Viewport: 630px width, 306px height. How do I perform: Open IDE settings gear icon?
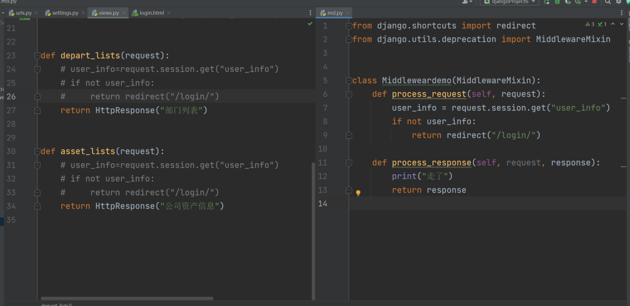619,2
